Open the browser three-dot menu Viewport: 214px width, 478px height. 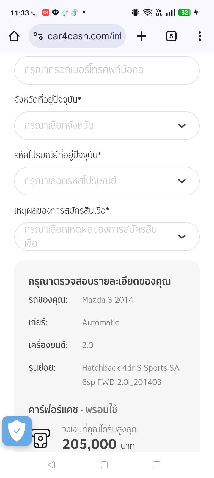[x=199, y=36]
